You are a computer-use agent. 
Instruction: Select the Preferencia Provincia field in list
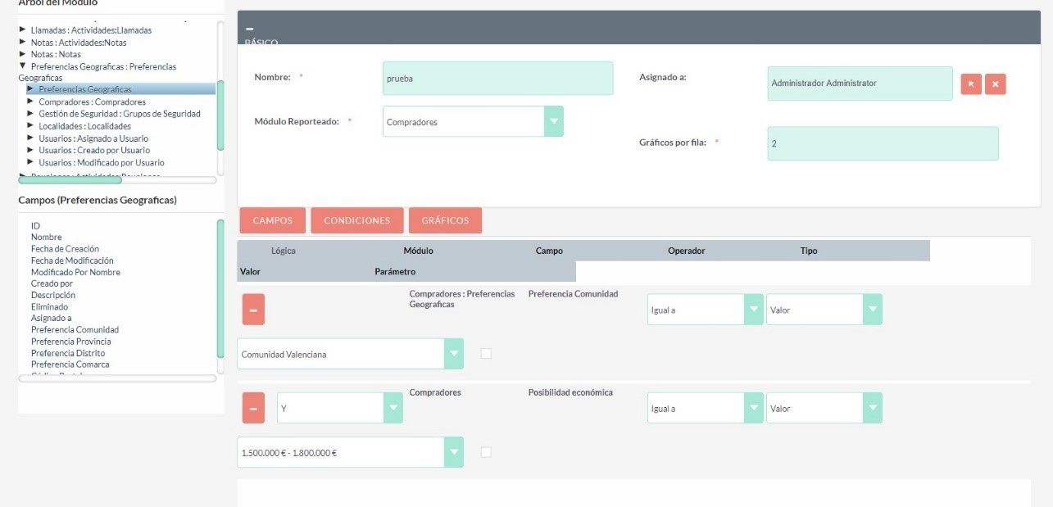tap(70, 342)
